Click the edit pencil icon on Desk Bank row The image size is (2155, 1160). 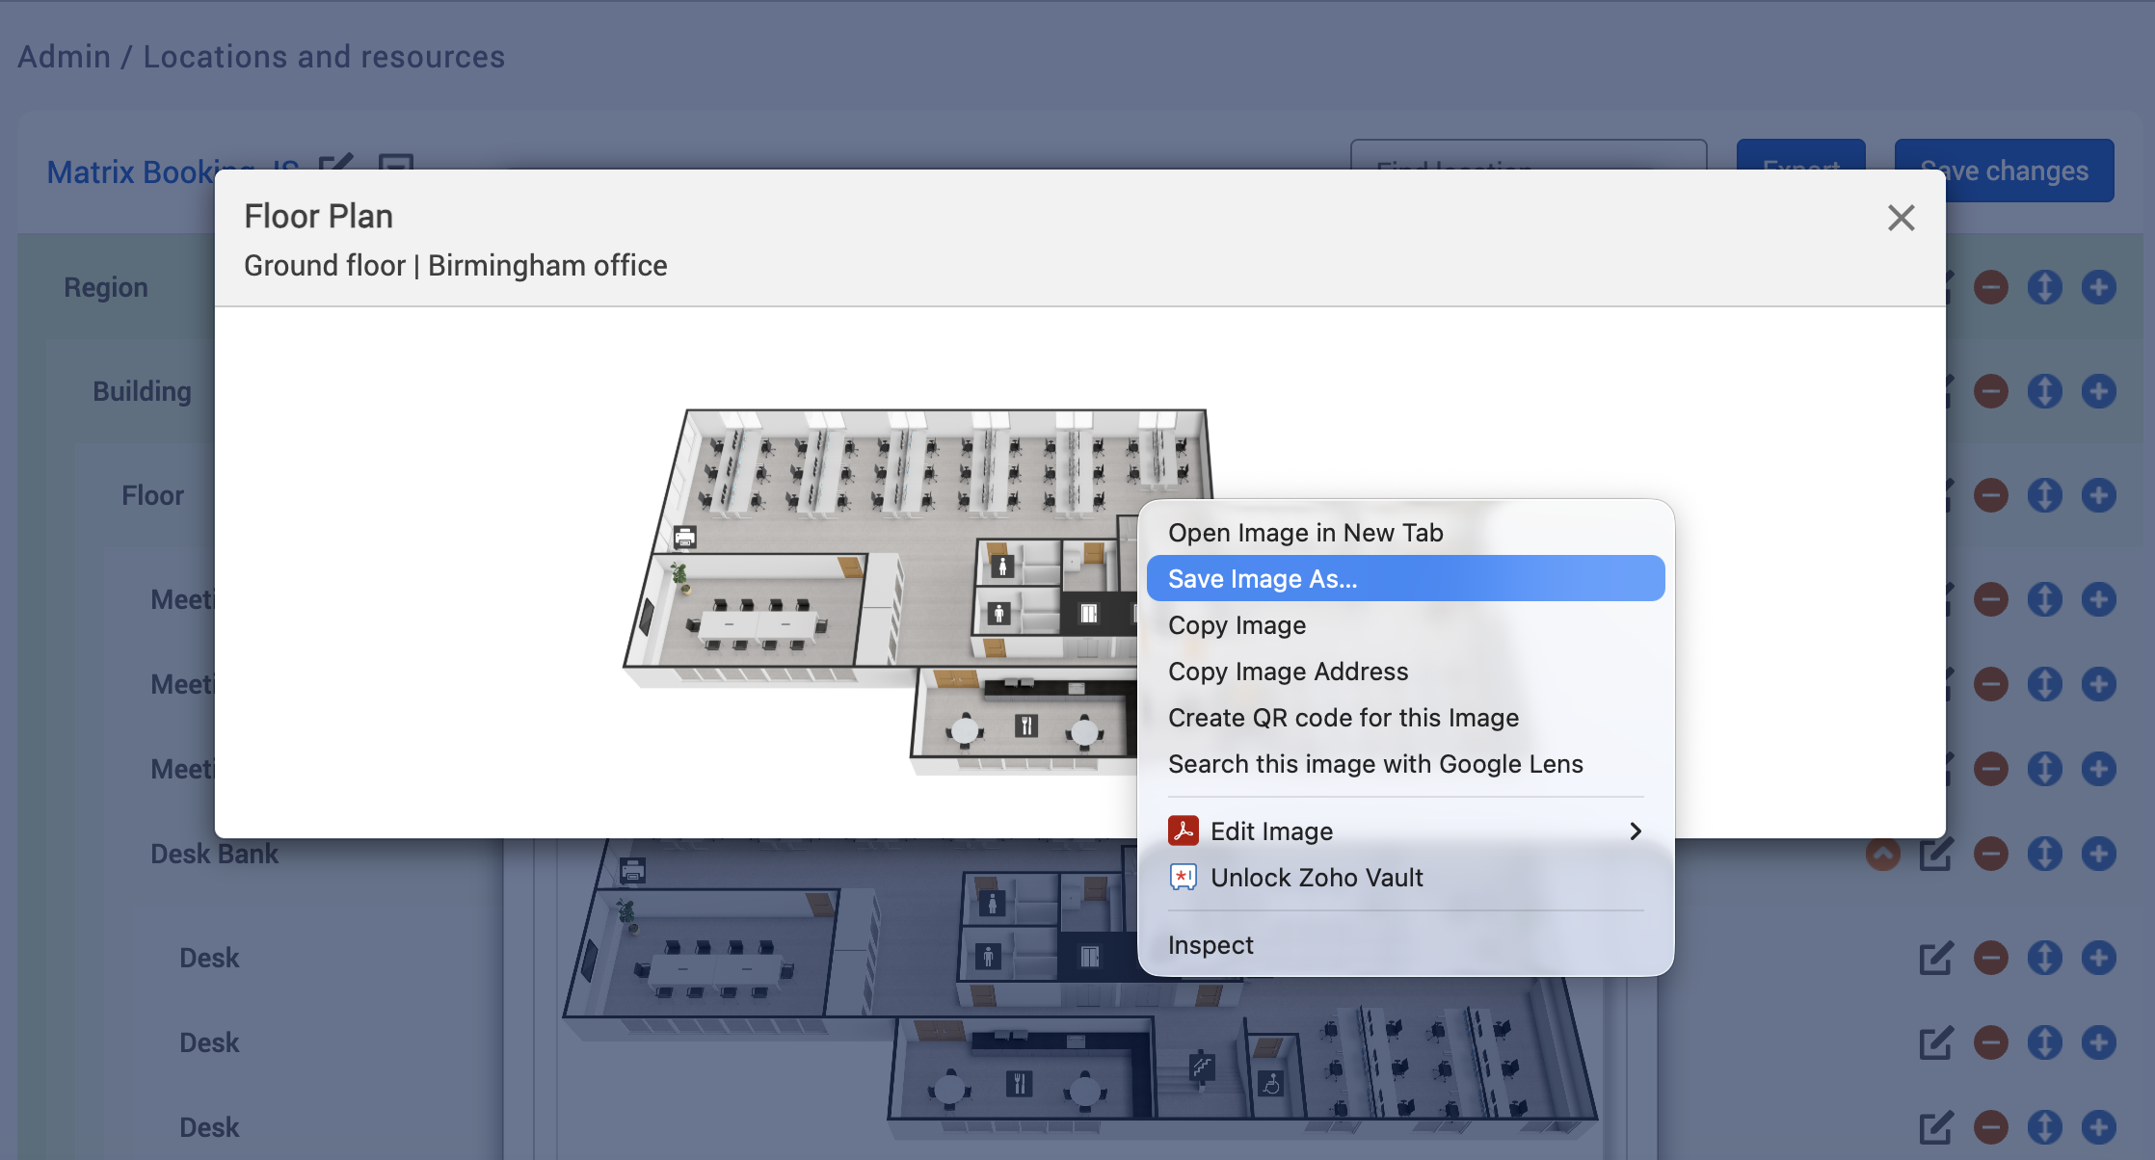coord(1936,854)
